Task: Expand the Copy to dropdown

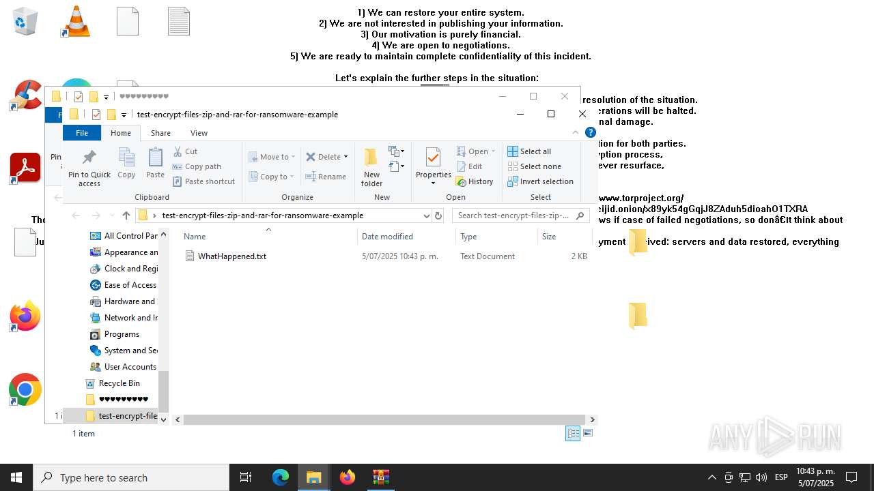Action: pos(292,177)
